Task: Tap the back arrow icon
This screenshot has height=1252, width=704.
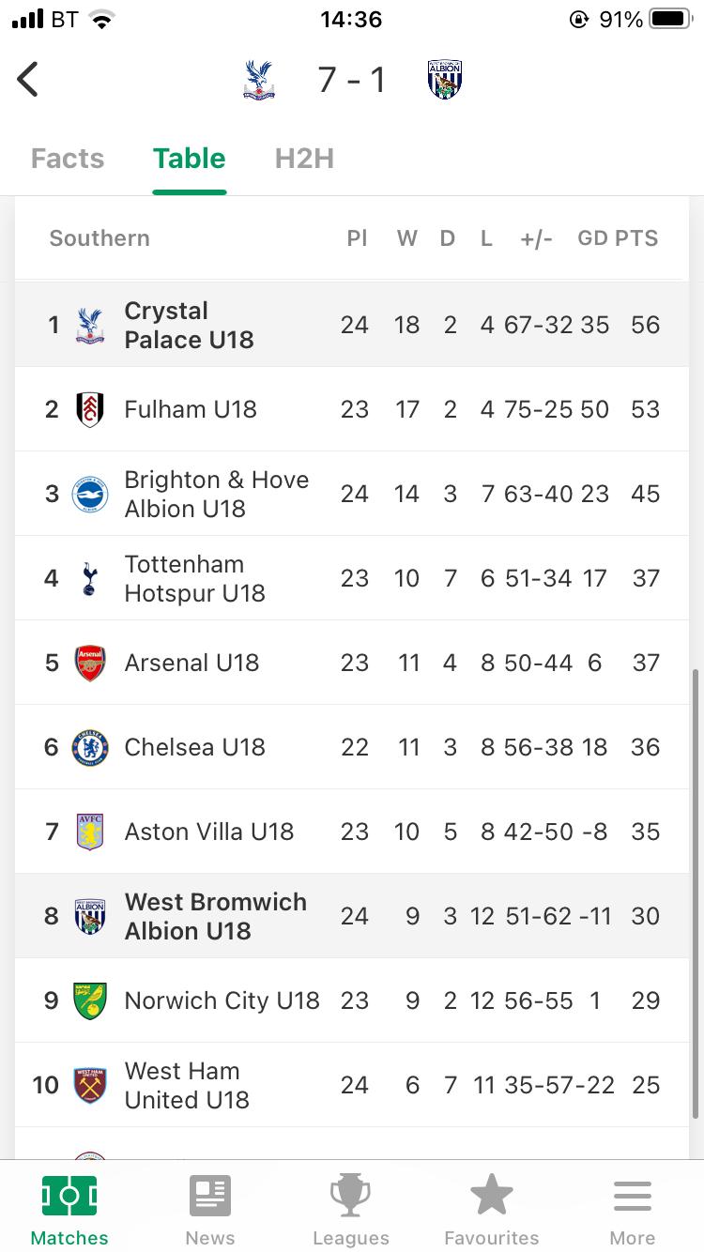Action: 28,80
